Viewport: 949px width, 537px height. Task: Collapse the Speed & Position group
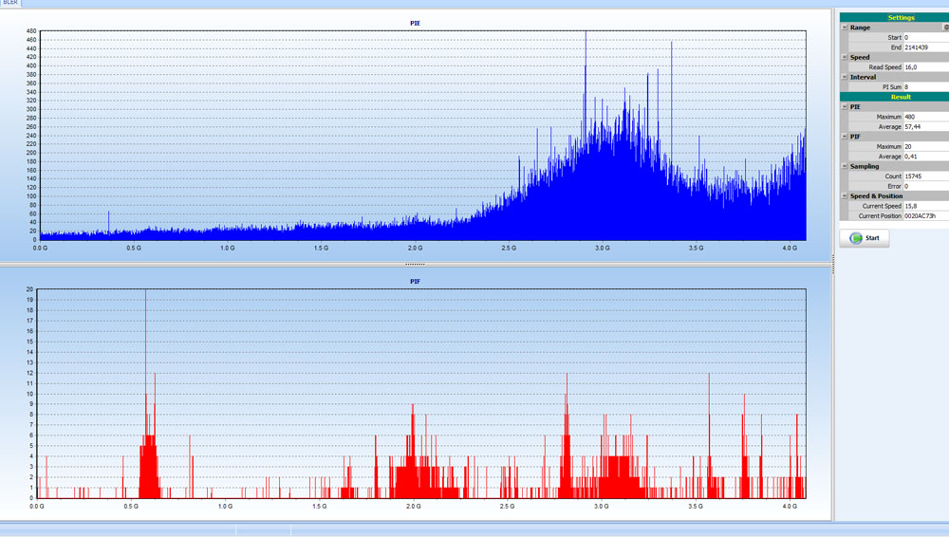tap(845, 196)
